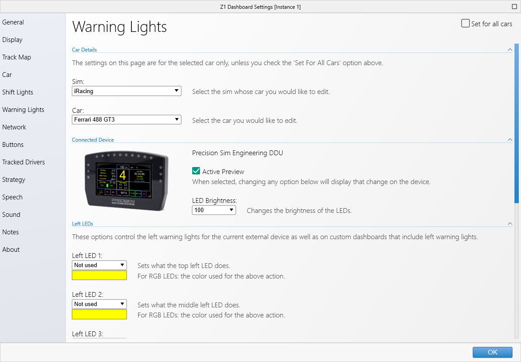Image resolution: width=521 pixels, height=362 pixels.
Task: Open the Sim dropdown showing iRacing
Action: (127, 91)
